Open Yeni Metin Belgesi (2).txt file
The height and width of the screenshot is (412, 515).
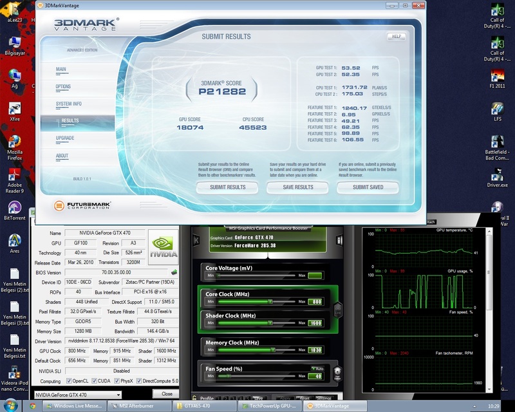pyautogui.click(x=14, y=280)
